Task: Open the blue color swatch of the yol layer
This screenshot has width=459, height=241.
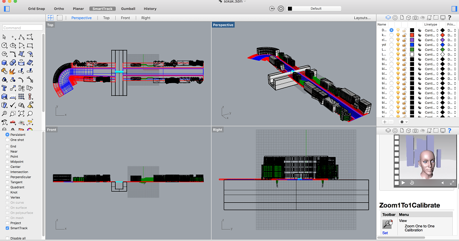Action: tap(412, 45)
